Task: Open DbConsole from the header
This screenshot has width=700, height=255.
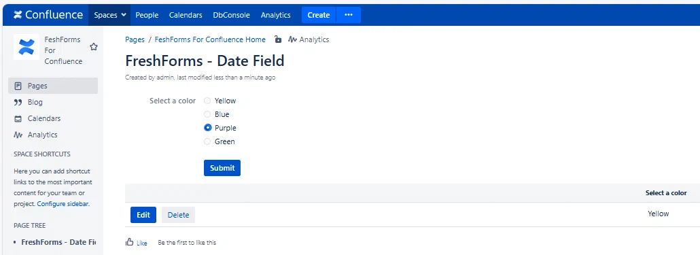Action: pos(231,15)
